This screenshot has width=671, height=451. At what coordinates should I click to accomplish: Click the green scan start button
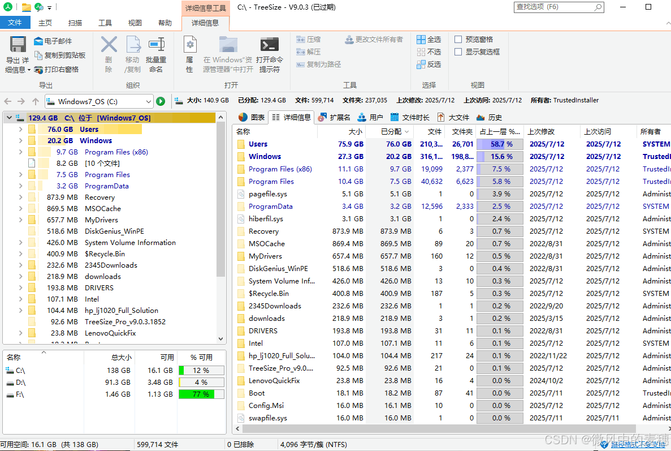(x=161, y=101)
